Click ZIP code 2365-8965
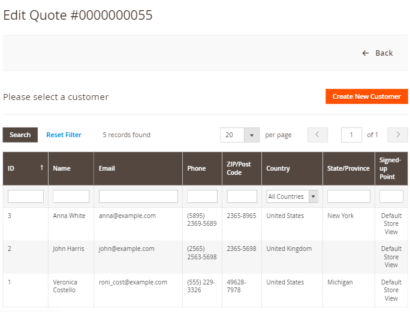The height and width of the screenshot is (312, 410). (242, 216)
